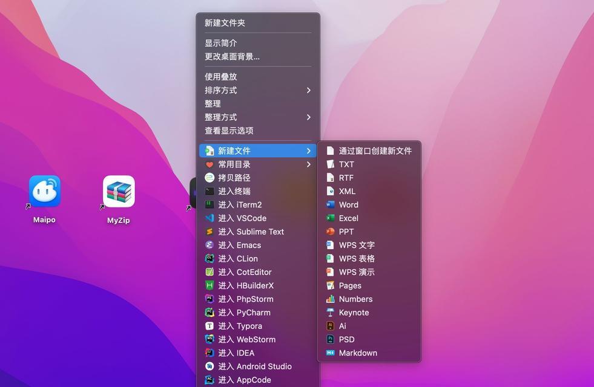
Task: Click the Ai file icon in submenu
Action: 331,326
